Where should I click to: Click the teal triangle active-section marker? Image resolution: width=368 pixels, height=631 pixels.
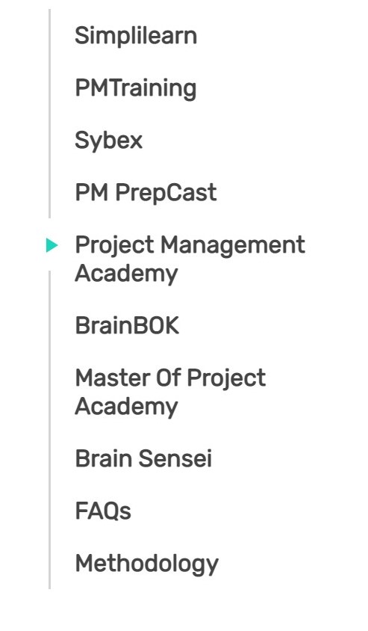click(x=52, y=245)
